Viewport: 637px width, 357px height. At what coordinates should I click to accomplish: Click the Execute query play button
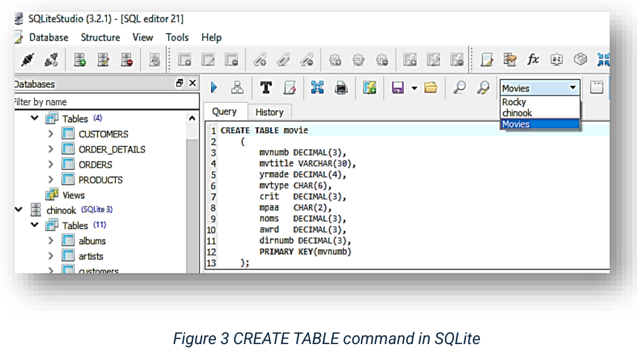tap(214, 88)
